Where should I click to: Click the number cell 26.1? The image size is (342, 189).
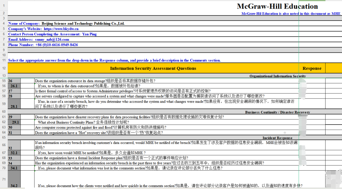pyautogui.click(x=14, y=86)
